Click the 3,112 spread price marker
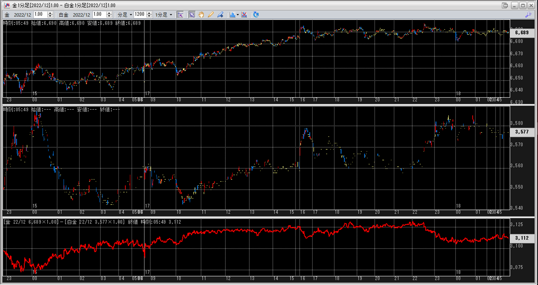The image size is (538, 285). click(522, 238)
